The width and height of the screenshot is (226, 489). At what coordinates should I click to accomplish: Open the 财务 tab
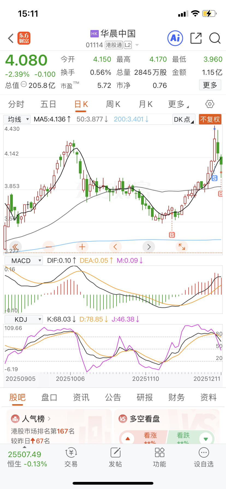[177, 397]
